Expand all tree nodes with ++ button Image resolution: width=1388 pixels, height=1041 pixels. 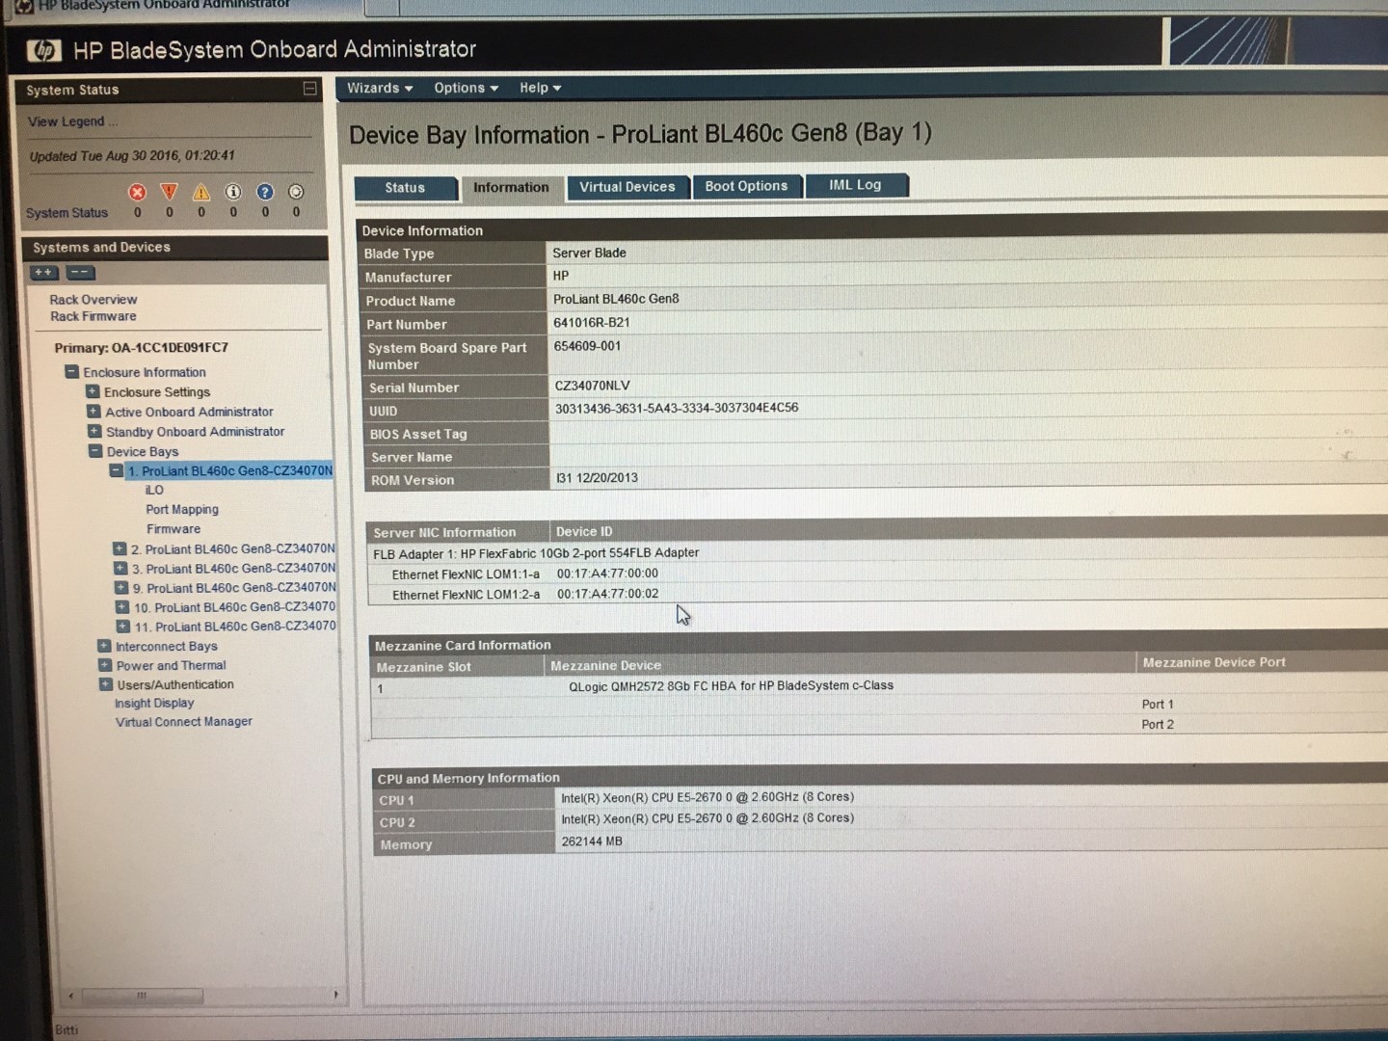click(x=44, y=273)
